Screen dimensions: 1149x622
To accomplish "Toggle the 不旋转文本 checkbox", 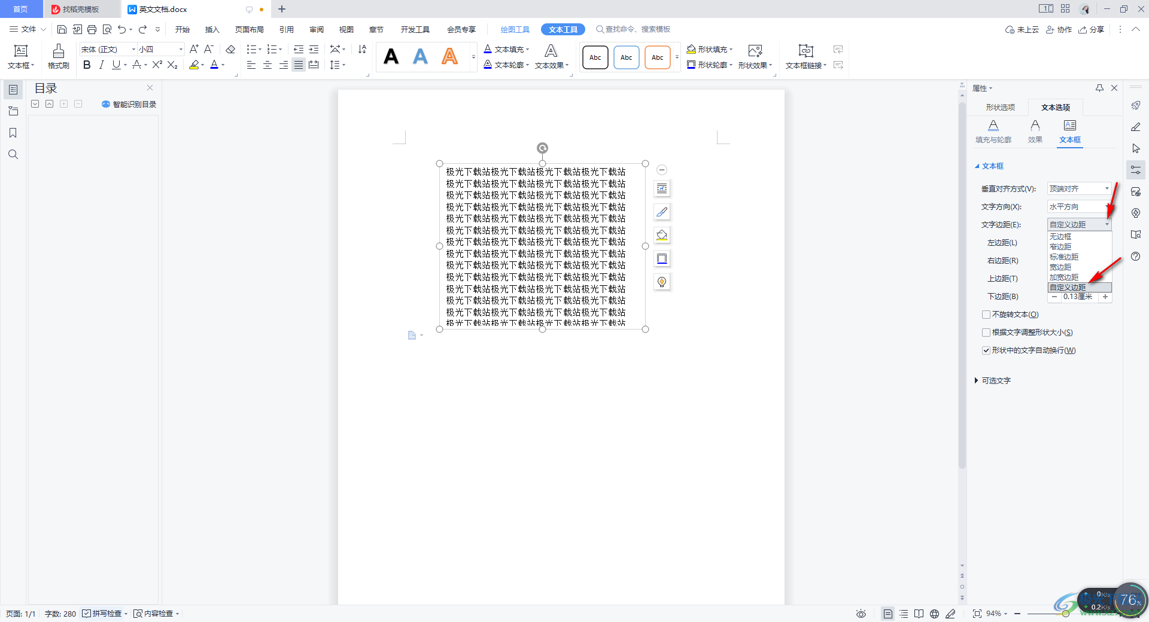I will [x=986, y=315].
